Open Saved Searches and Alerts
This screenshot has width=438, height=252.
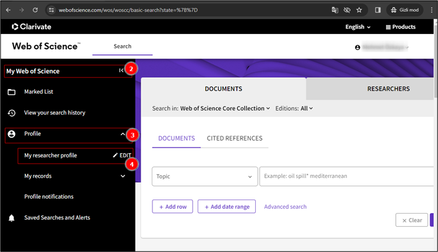tap(57, 217)
